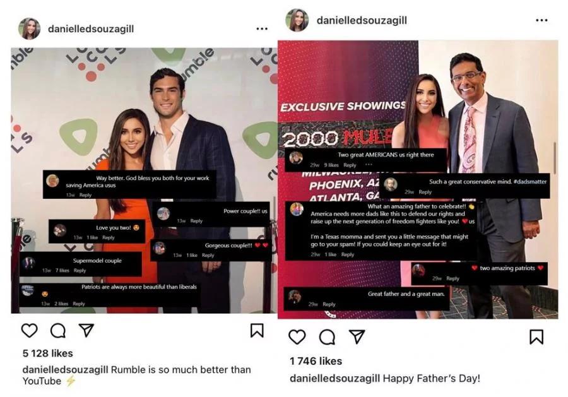Open three-dot options menu on left post
568x397 pixels.
click(x=261, y=28)
